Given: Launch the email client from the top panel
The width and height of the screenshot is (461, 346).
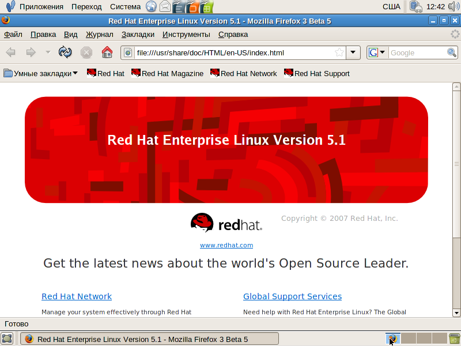Looking at the screenshot, I should (x=165, y=7).
